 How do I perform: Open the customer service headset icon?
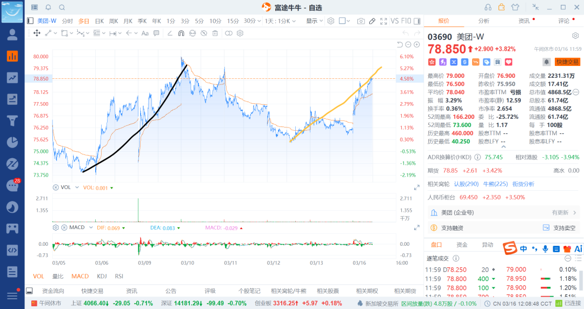coord(488,7)
